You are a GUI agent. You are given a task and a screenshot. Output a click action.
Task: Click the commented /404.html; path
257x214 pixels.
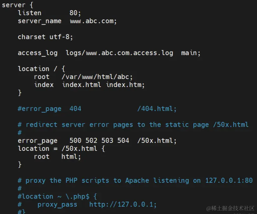coord(157,109)
